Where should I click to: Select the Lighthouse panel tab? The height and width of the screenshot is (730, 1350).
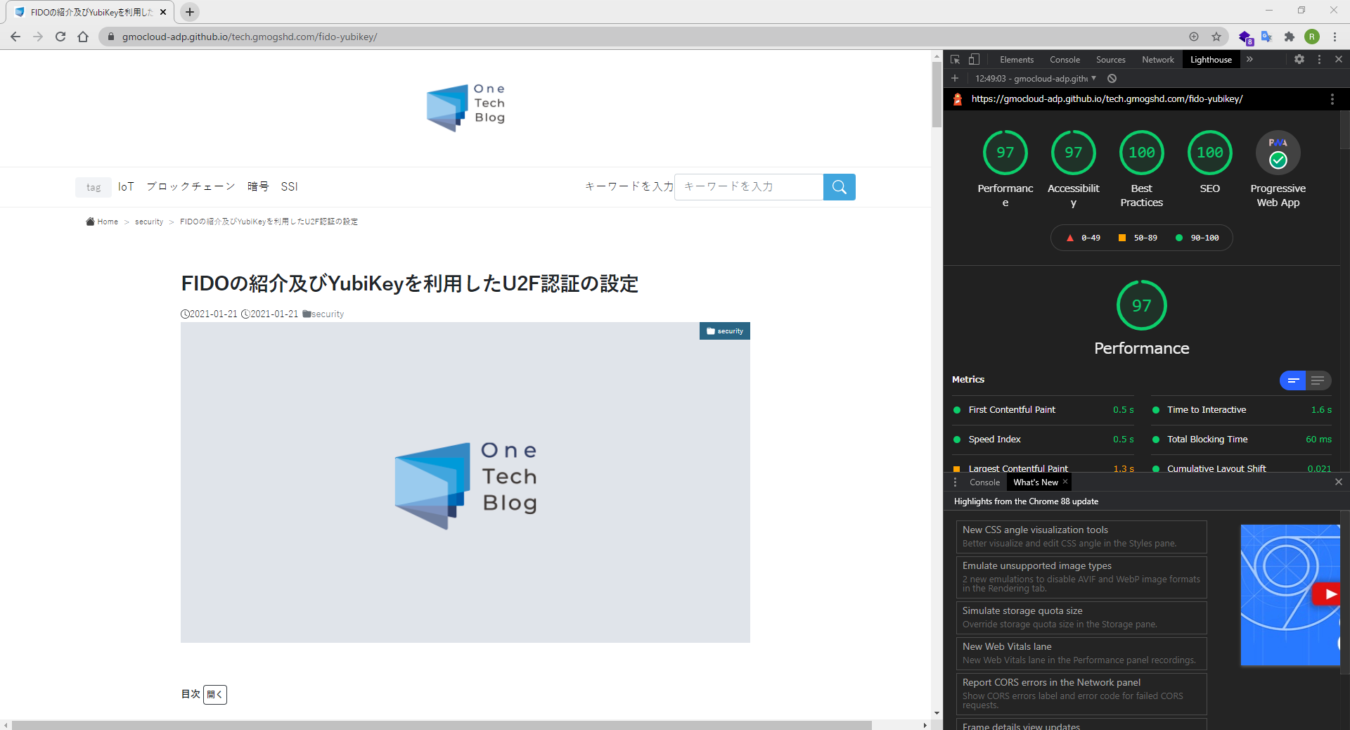[x=1211, y=60]
